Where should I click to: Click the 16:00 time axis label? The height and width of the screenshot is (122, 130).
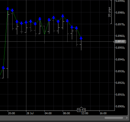coord(103,113)
